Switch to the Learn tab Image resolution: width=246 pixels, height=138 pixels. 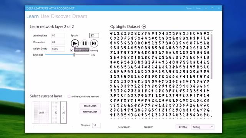[x=32, y=16]
